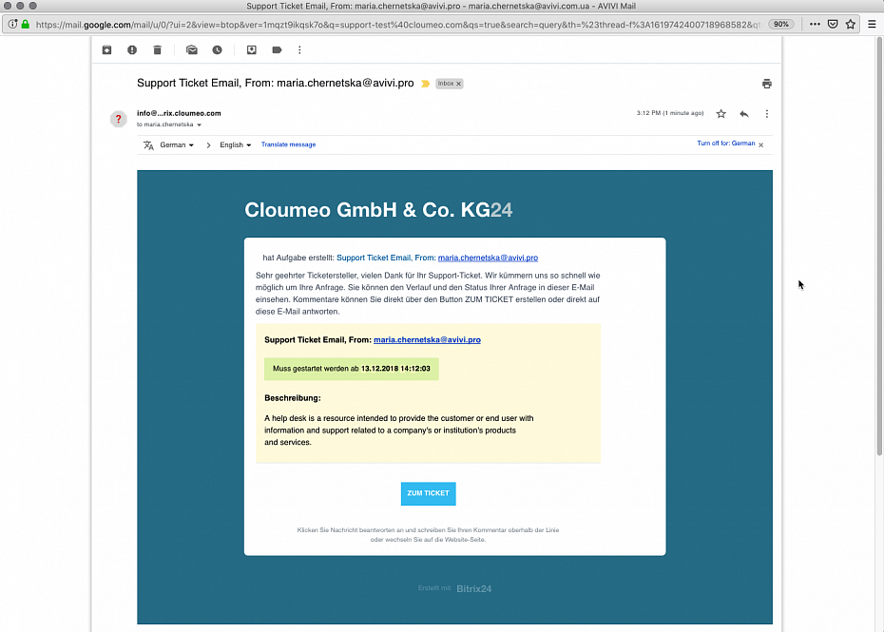Click the green padlock security icon
This screenshot has width=884, height=632.
[x=26, y=25]
